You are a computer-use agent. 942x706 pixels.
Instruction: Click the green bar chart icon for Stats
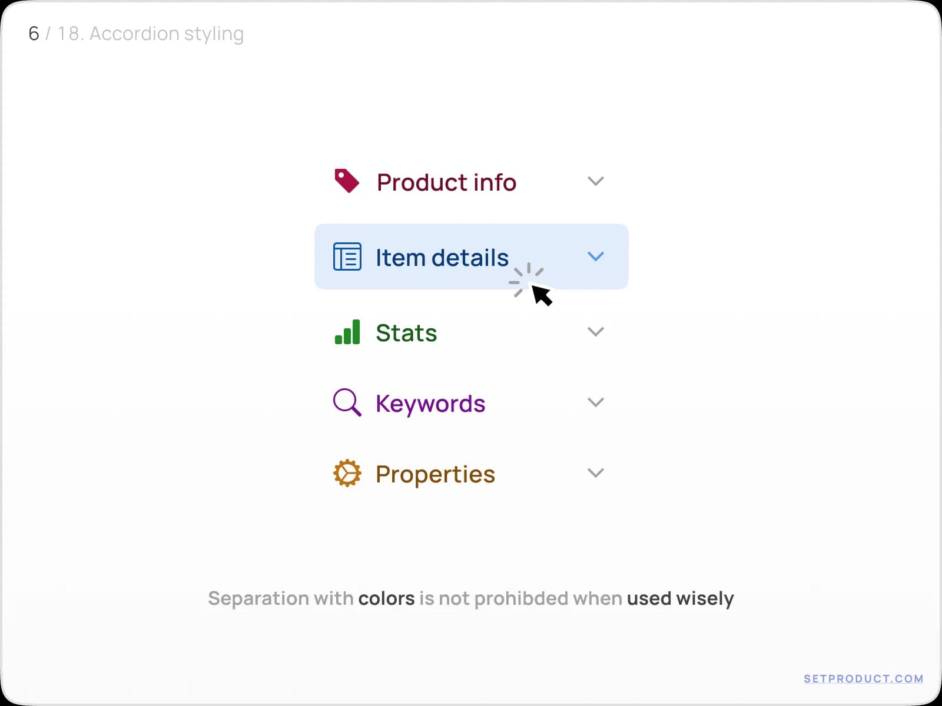347,332
